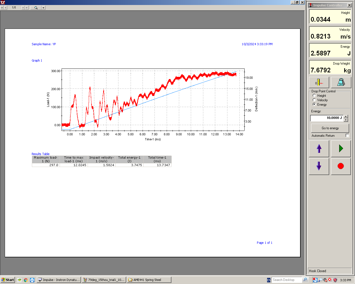Switch to Impulse - Instron Dynatup taskbar item
This screenshot has width=355, height=284.
coord(59,280)
